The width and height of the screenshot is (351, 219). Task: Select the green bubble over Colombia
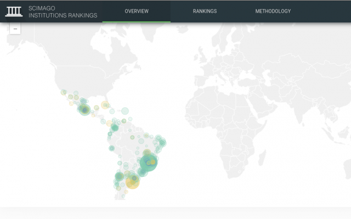pyautogui.click(x=115, y=128)
